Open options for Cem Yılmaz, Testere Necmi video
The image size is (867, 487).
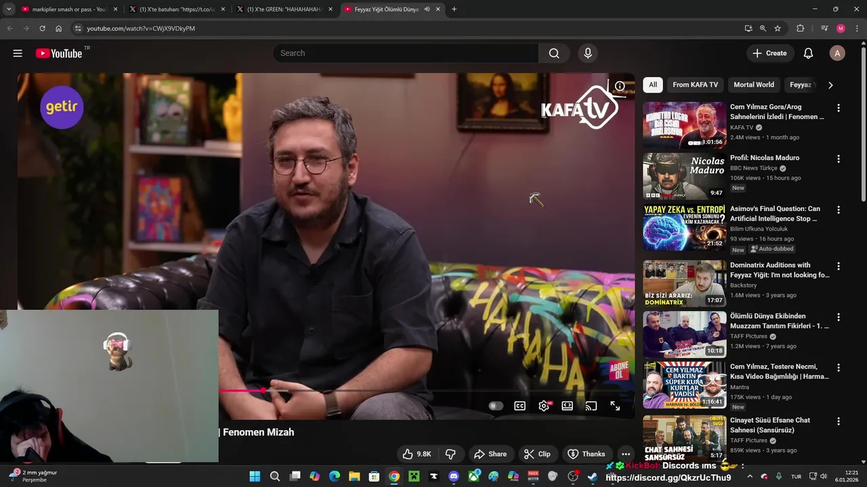pyautogui.click(x=839, y=368)
